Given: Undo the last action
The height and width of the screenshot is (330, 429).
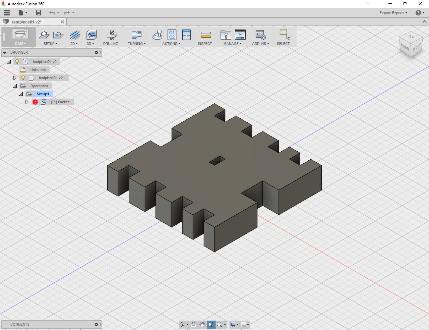Looking at the screenshot, I should point(52,13).
